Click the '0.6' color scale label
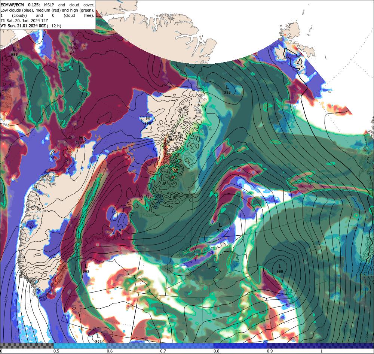 click(110, 351)
